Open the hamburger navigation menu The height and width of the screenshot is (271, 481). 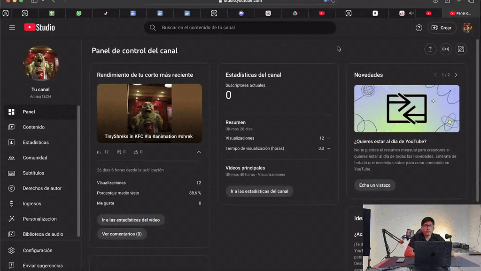tap(12, 28)
